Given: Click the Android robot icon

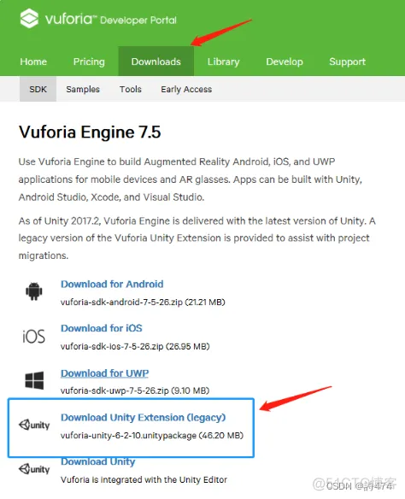Looking at the screenshot, I should tap(33, 291).
